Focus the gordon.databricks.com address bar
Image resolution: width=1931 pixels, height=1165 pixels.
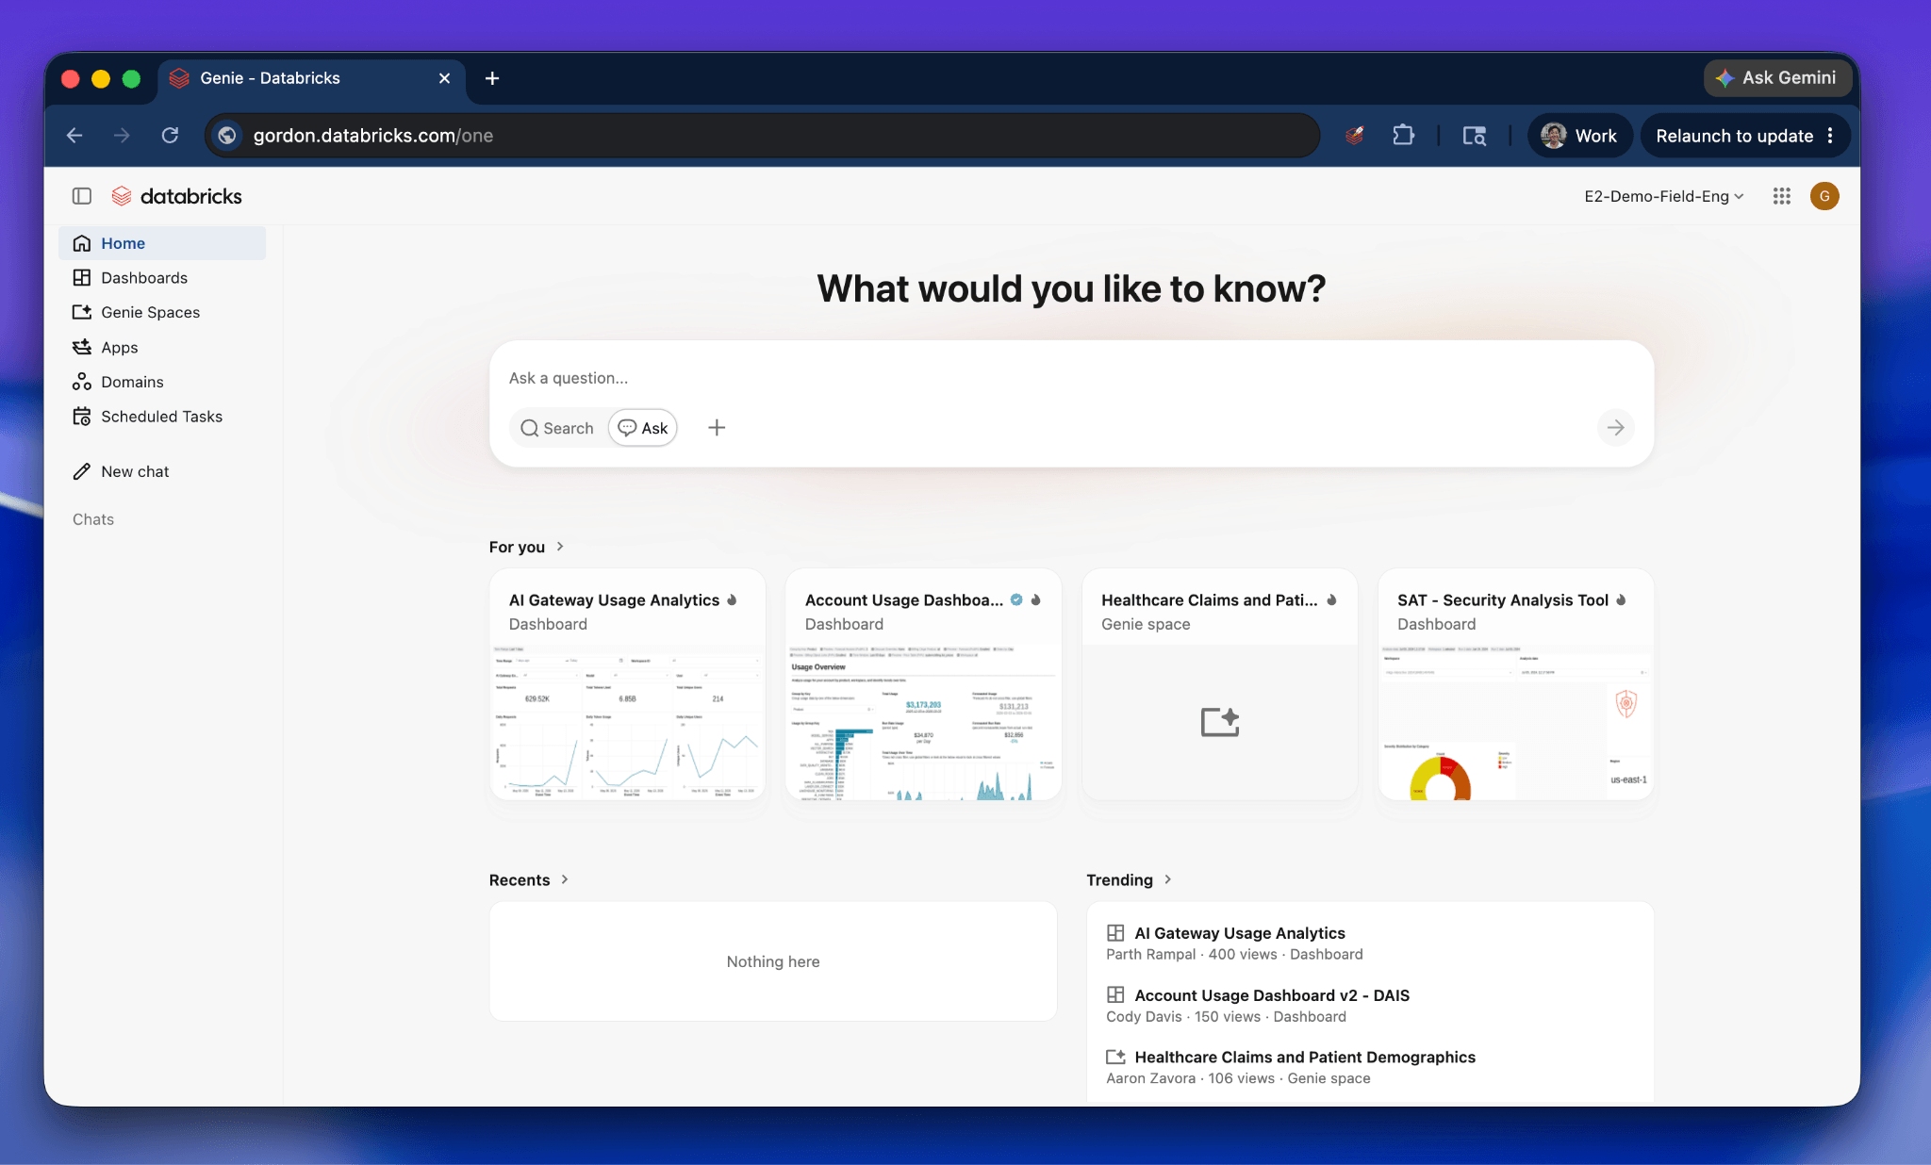(762, 136)
